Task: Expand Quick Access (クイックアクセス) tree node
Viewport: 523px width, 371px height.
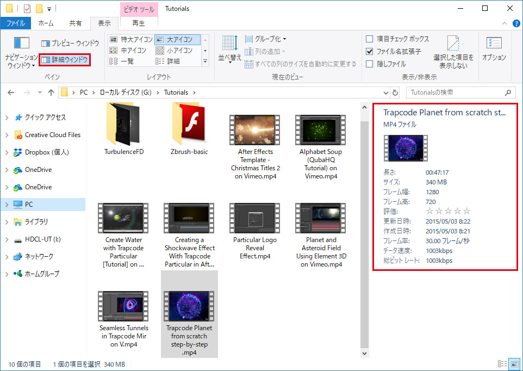Action: pyautogui.click(x=7, y=118)
